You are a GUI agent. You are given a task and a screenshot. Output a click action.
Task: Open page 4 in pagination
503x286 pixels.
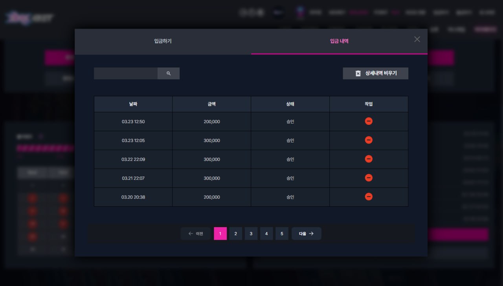pyautogui.click(x=266, y=233)
